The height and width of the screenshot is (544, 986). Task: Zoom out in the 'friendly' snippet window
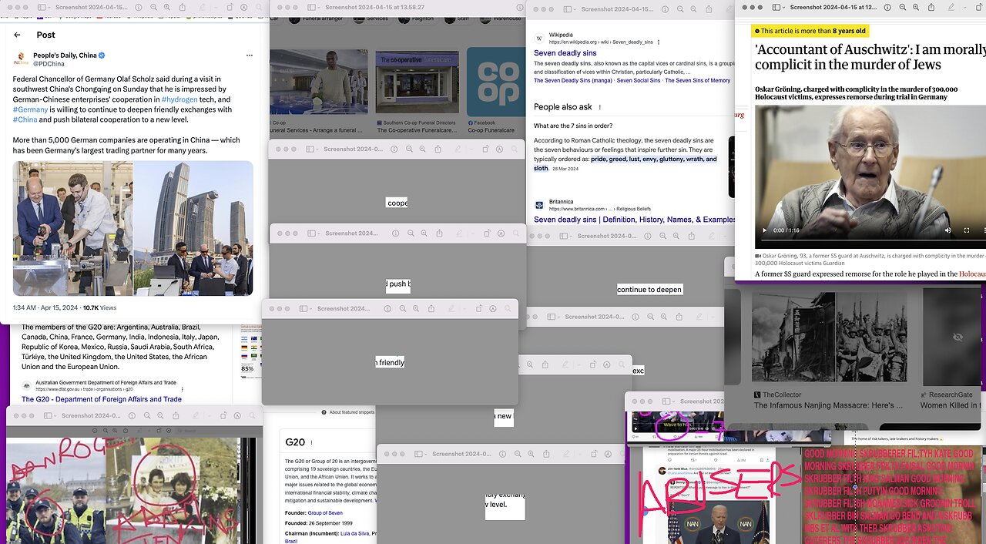[x=402, y=308]
